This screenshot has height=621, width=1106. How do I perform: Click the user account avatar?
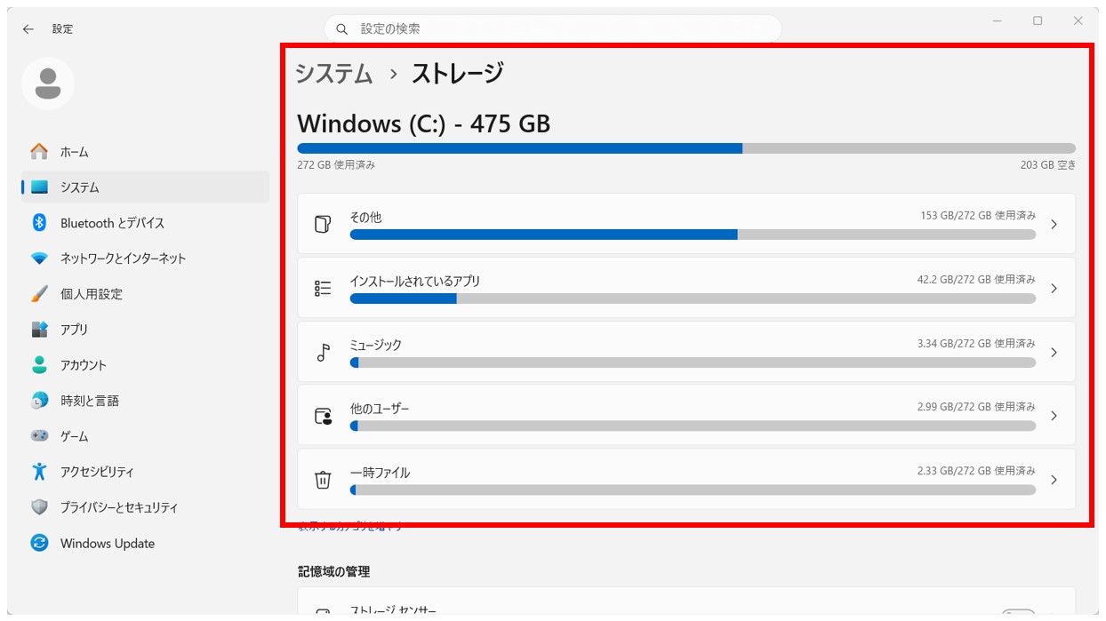click(48, 83)
